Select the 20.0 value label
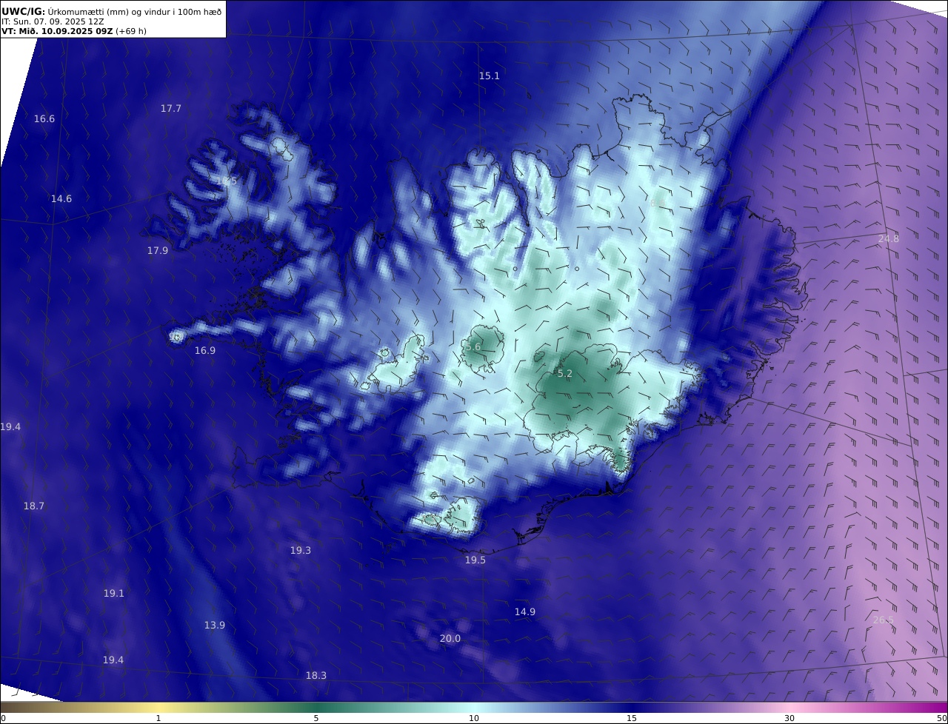Viewport: 948px width, 724px height. [450, 639]
